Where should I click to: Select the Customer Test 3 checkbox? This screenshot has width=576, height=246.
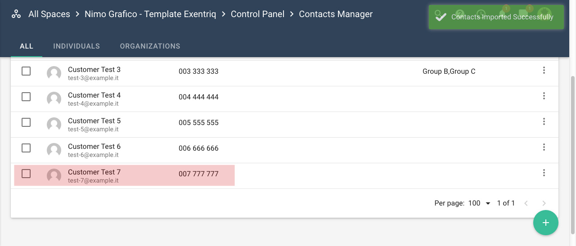[x=26, y=71]
